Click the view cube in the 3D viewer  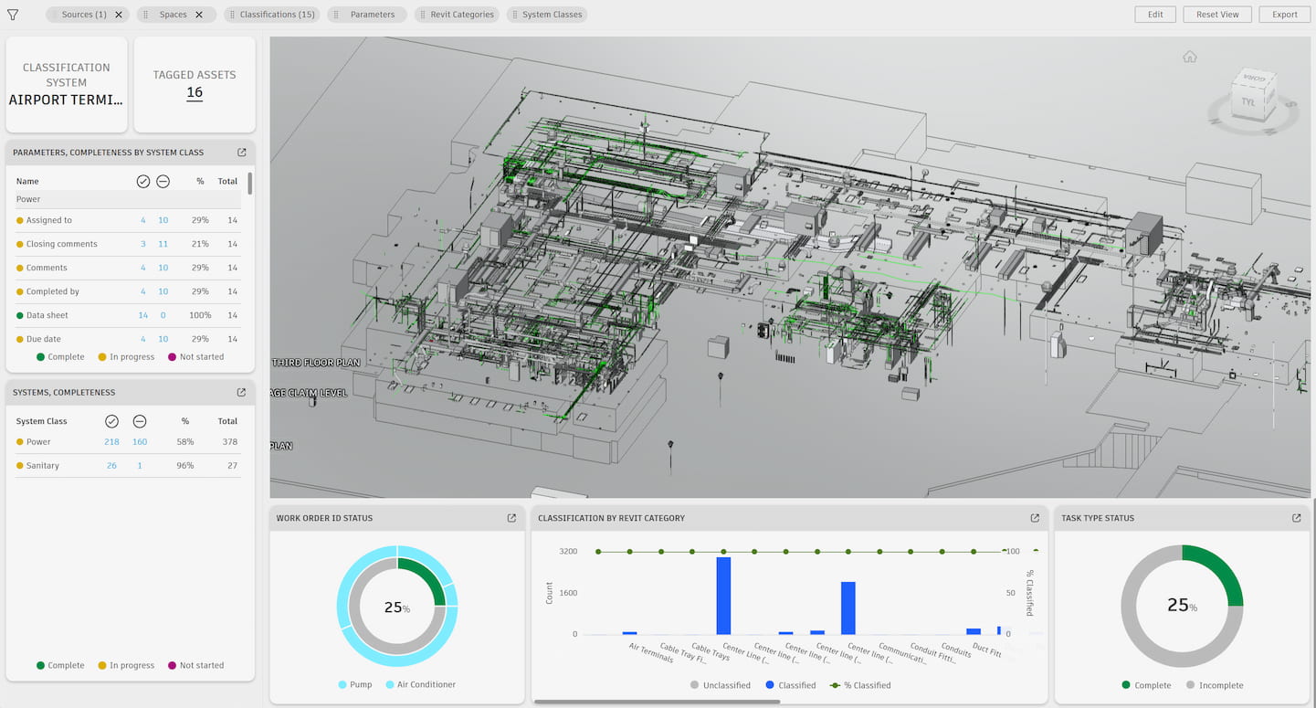(x=1252, y=94)
